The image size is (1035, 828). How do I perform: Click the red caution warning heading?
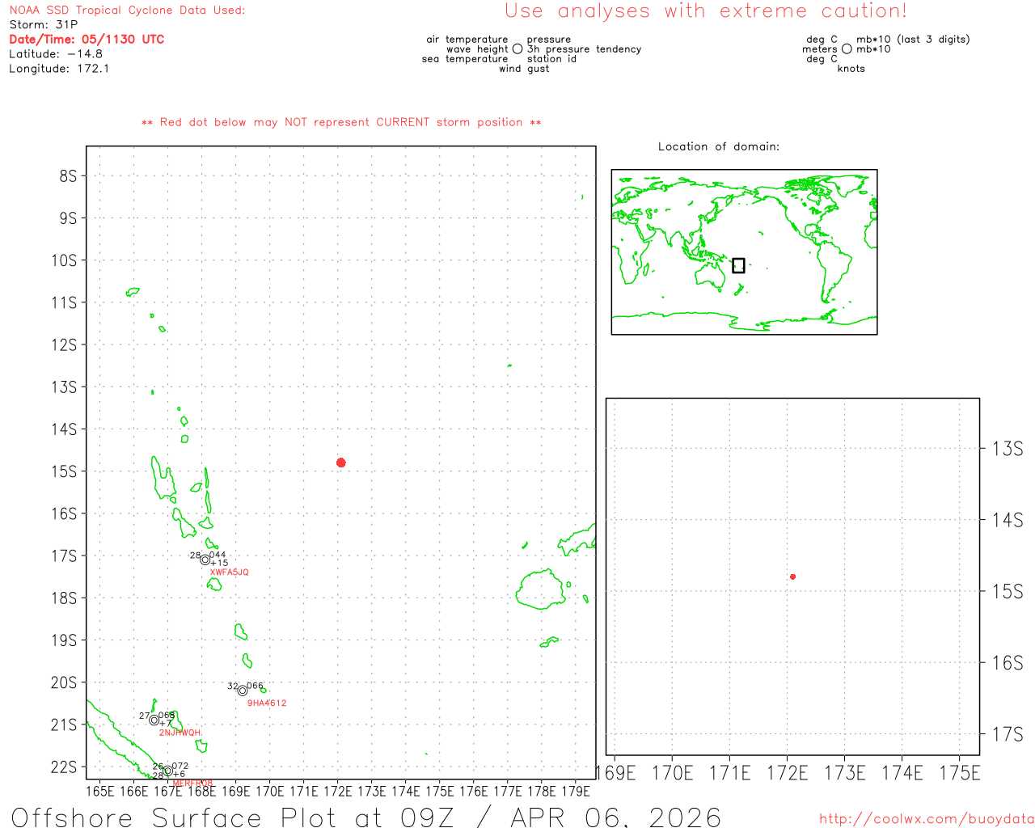tap(706, 11)
